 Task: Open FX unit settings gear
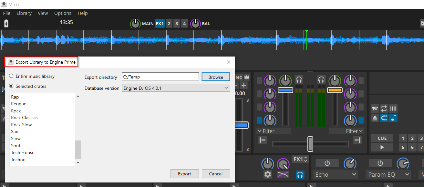[x=268, y=175]
